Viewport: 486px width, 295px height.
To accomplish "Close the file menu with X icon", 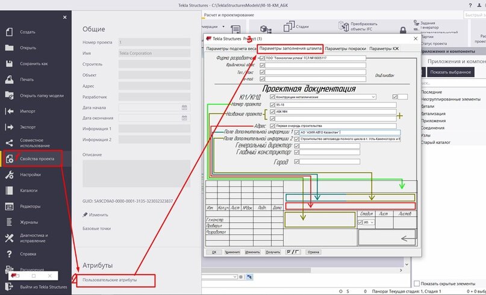I will point(65,17).
